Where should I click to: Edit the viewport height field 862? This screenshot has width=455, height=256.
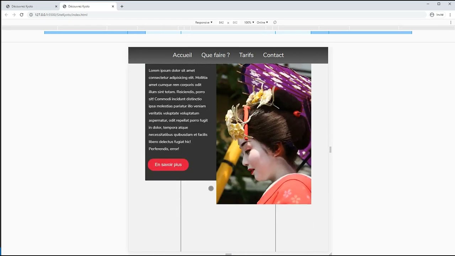(235, 22)
